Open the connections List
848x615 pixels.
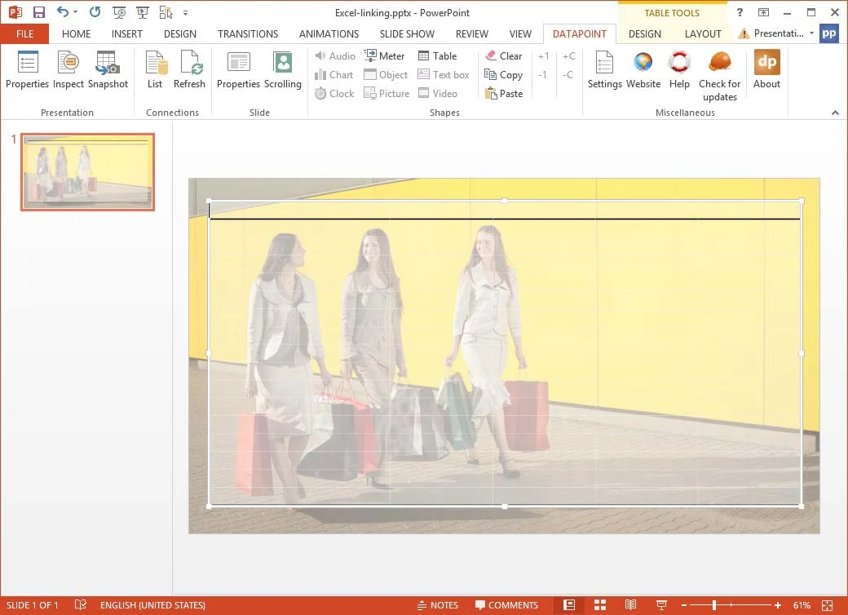click(155, 70)
